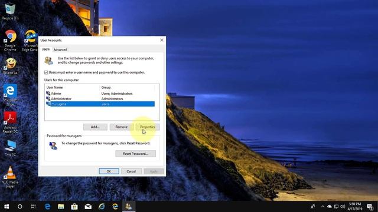Select the Administrator user row
The height and width of the screenshot is (212, 378).
pos(100,99)
